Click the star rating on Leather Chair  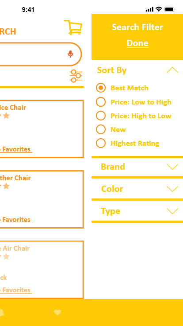(5, 186)
